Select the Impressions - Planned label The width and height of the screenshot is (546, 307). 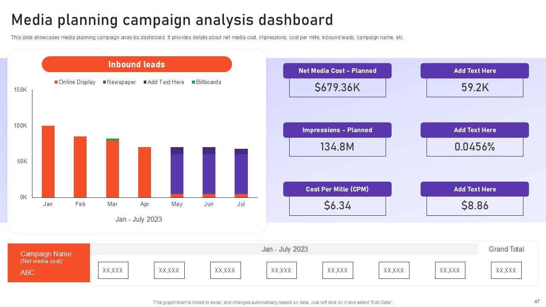(337, 130)
